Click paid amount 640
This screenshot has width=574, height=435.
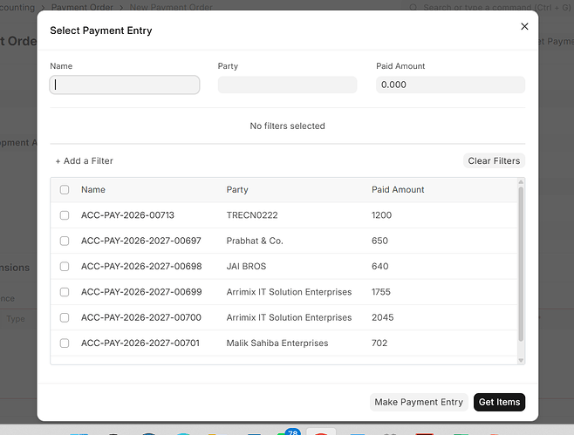click(x=380, y=267)
